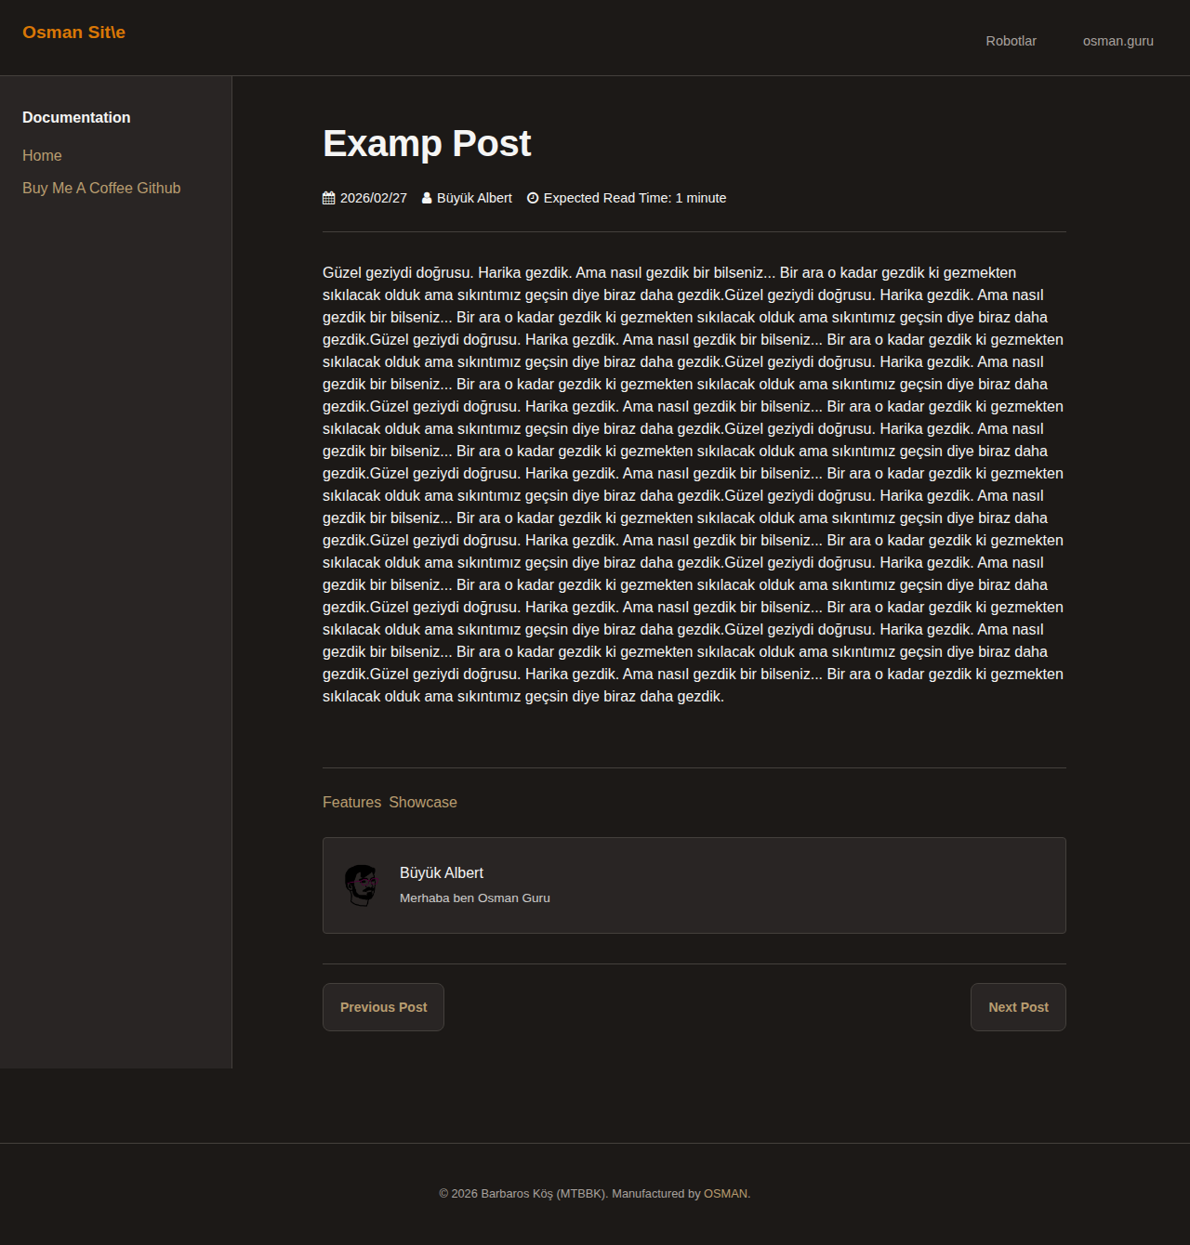Click the 2026/02/27 post date

point(374,198)
